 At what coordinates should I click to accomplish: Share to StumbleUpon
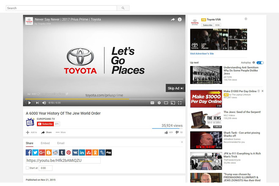88,153
